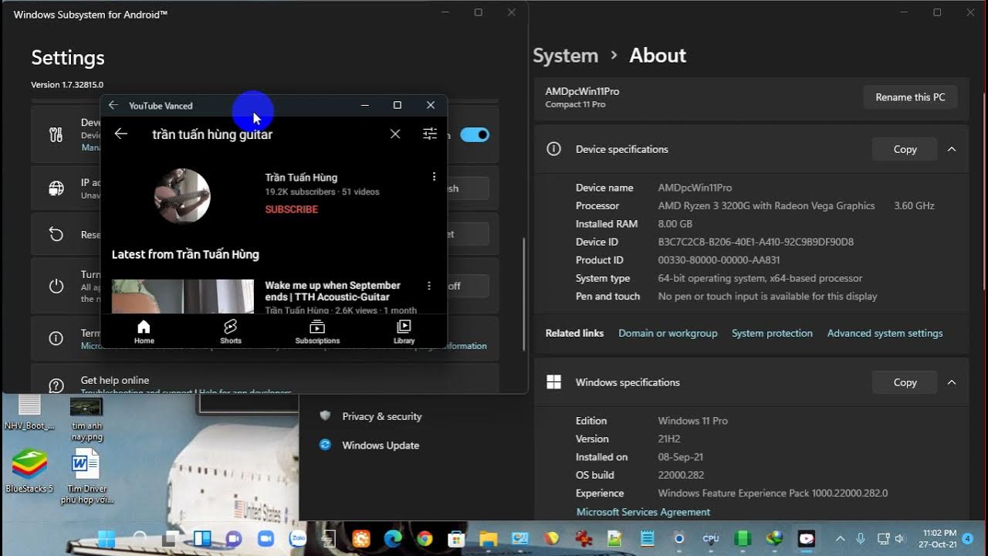
Task: Open NHV_Boot desktop file
Action: tap(29, 413)
